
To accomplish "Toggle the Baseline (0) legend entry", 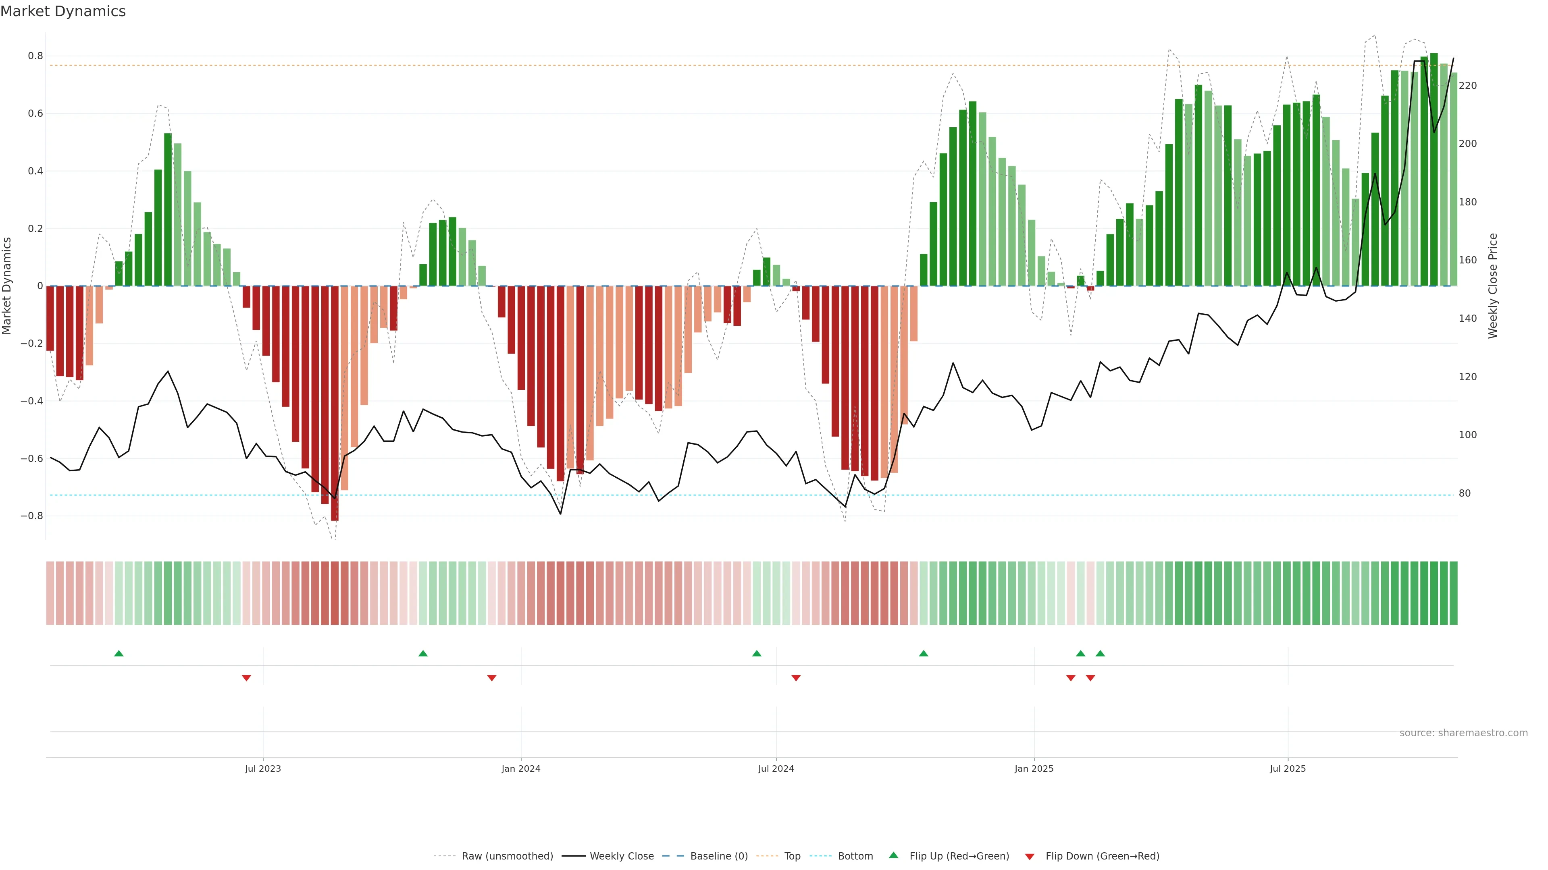I will 719,856.
